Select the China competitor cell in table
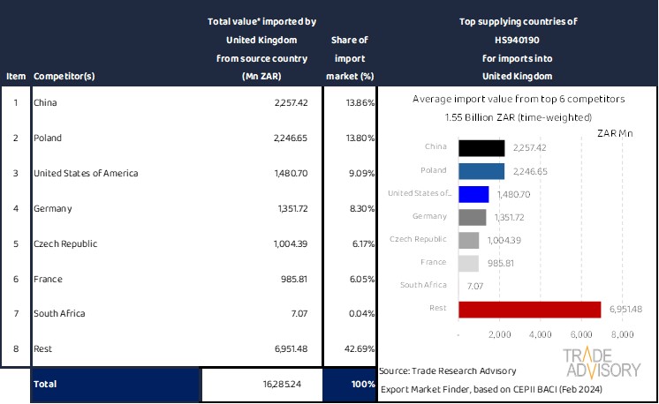This screenshot has width=659, height=404. 44,103
